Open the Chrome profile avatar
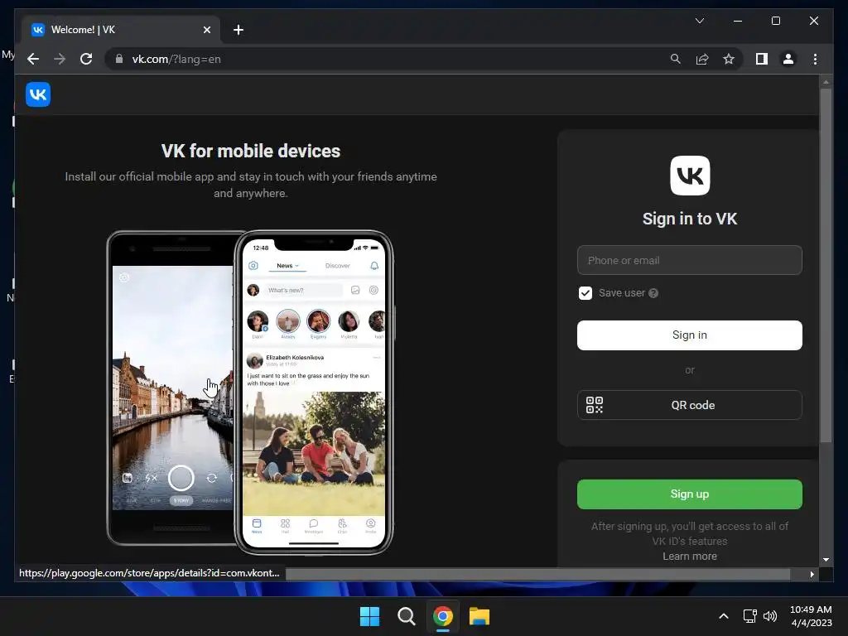 pyautogui.click(x=788, y=59)
